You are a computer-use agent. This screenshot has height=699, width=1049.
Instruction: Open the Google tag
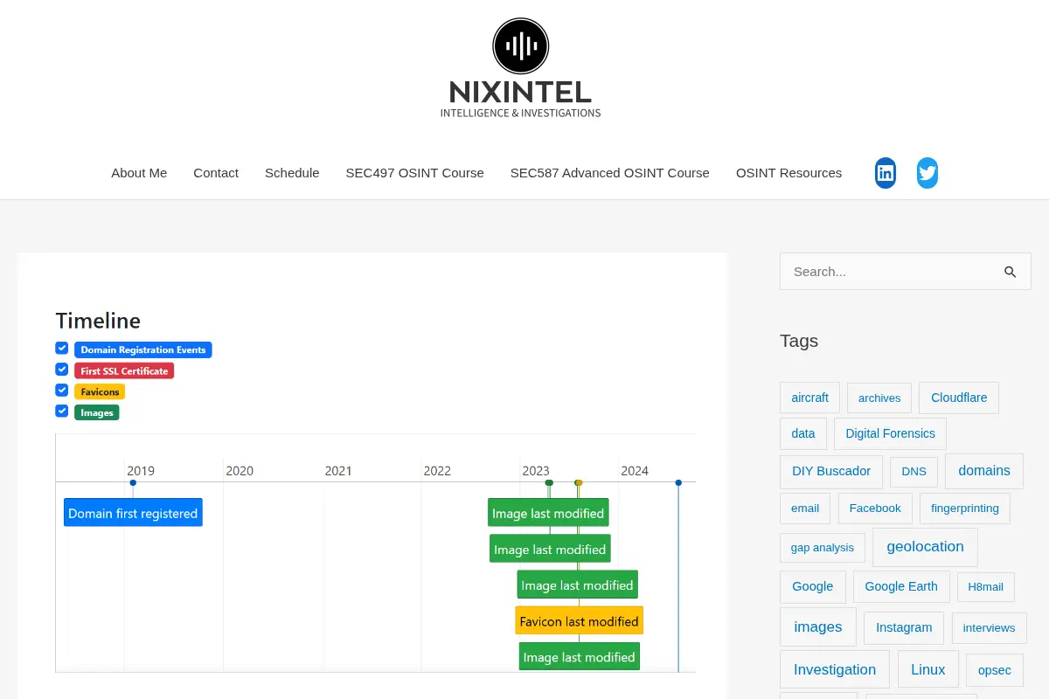[x=813, y=586]
